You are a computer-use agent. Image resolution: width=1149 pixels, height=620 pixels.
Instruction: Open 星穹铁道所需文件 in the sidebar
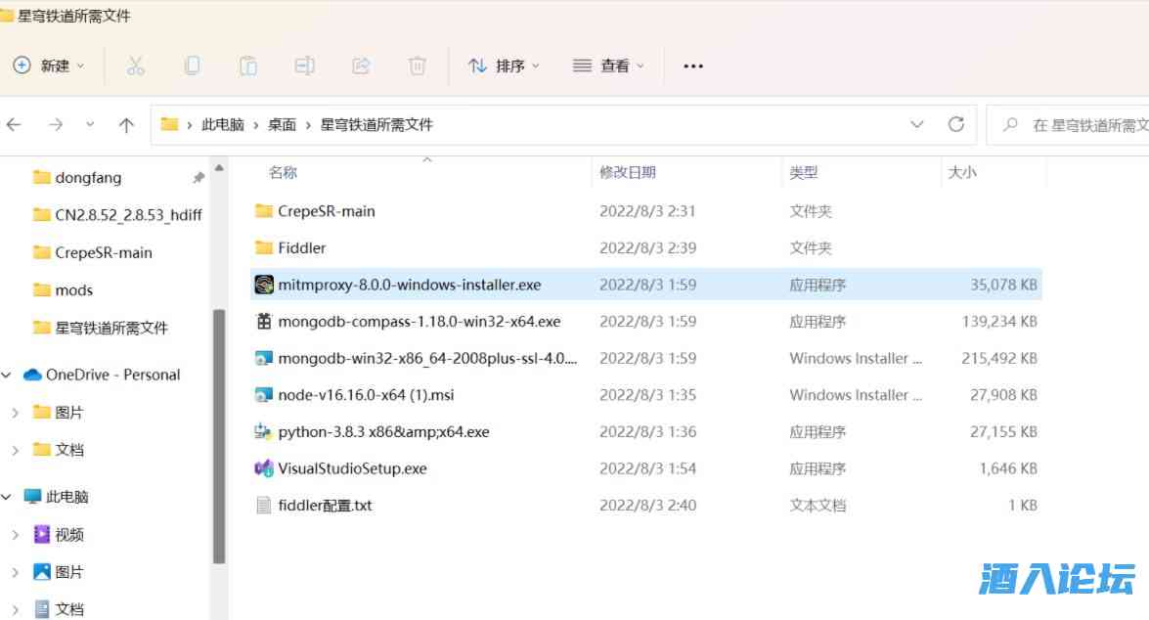pos(101,328)
